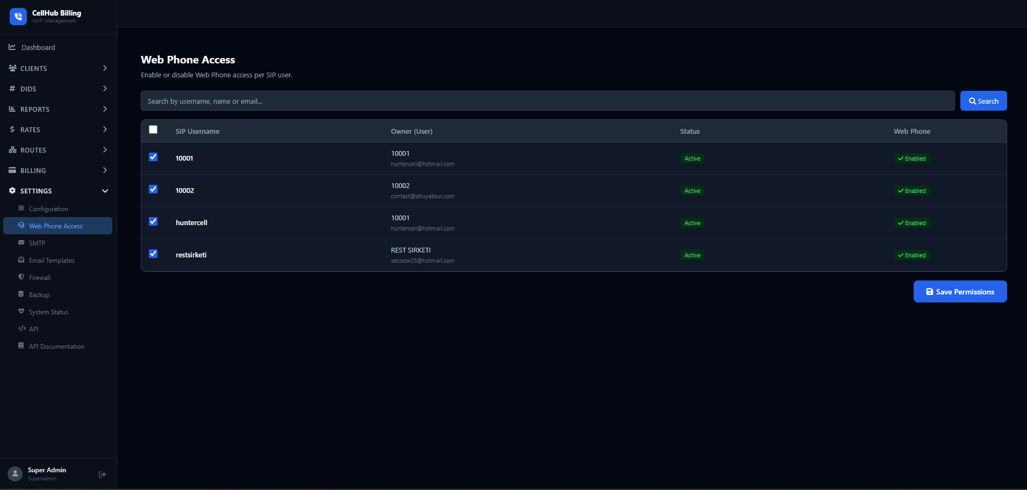This screenshot has width=1027, height=490.
Task: Click the search by username input field
Action: click(548, 101)
